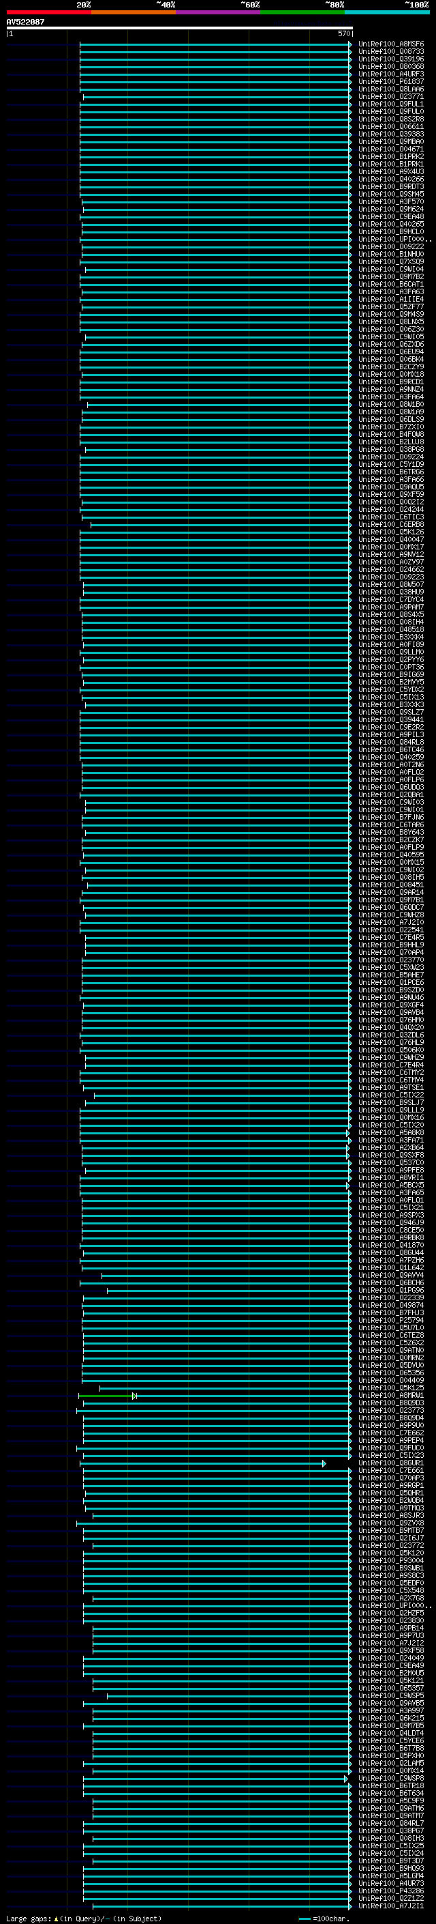The width and height of the screenshot is (436, 1924).
Task: Select the UniRef100_C5X548 label
Action: click(x=391, y=1590)
